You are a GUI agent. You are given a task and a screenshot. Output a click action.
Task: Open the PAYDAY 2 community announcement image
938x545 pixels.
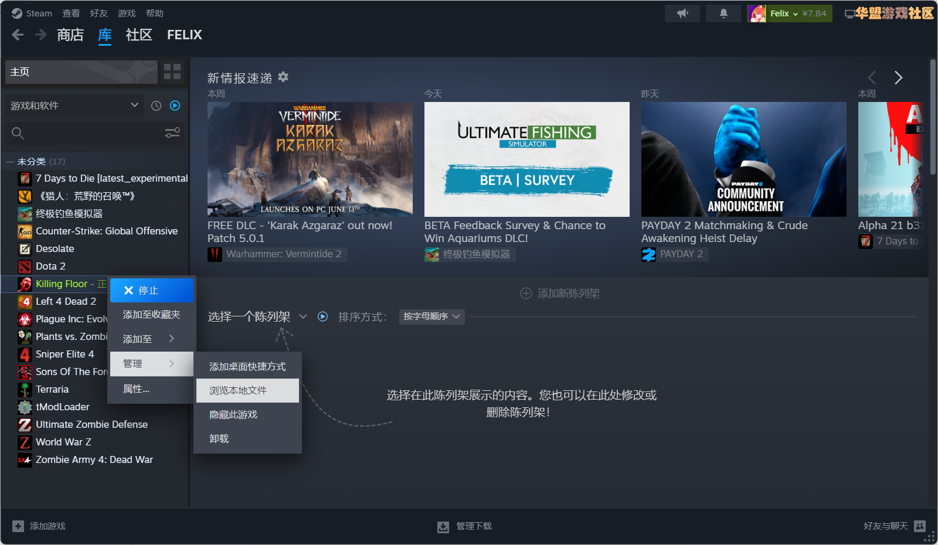tap(744, 159)
